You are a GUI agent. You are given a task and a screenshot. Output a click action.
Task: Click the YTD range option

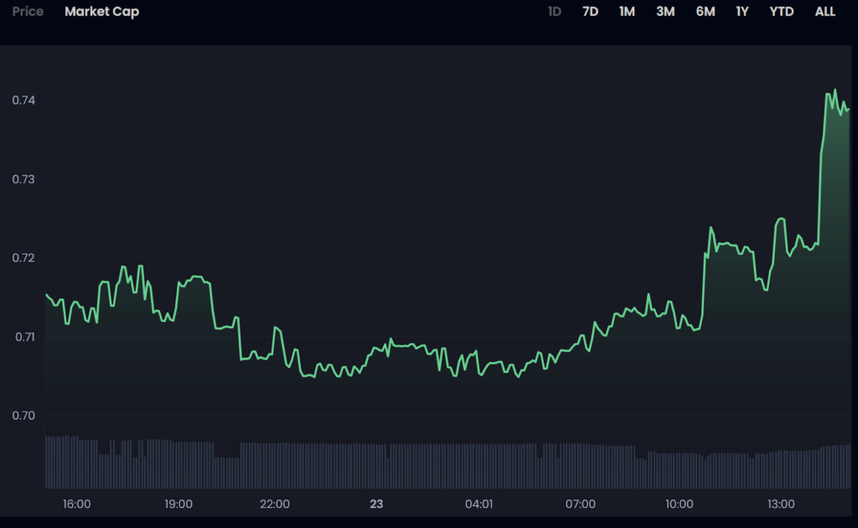coord(781,12)
